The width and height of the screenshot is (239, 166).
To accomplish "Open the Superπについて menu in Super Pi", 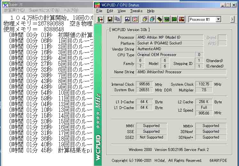I will point(44,10).
